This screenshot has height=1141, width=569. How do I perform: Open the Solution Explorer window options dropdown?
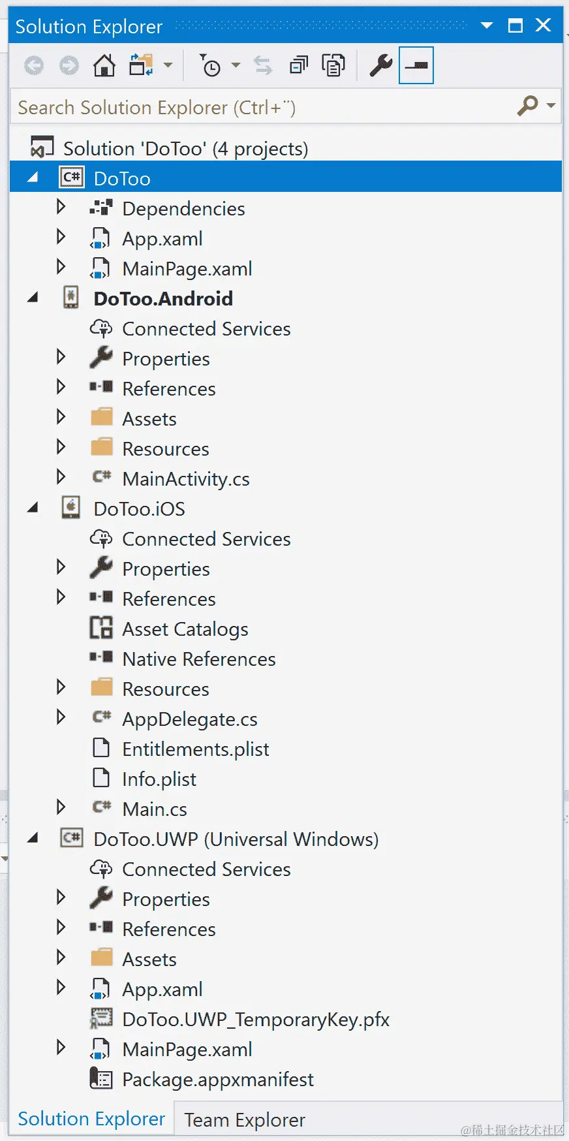point(487,25)
